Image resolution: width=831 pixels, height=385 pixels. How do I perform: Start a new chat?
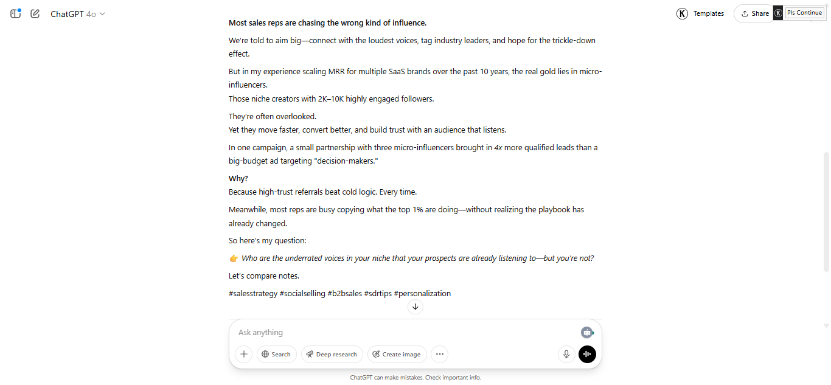coord(35,13)
